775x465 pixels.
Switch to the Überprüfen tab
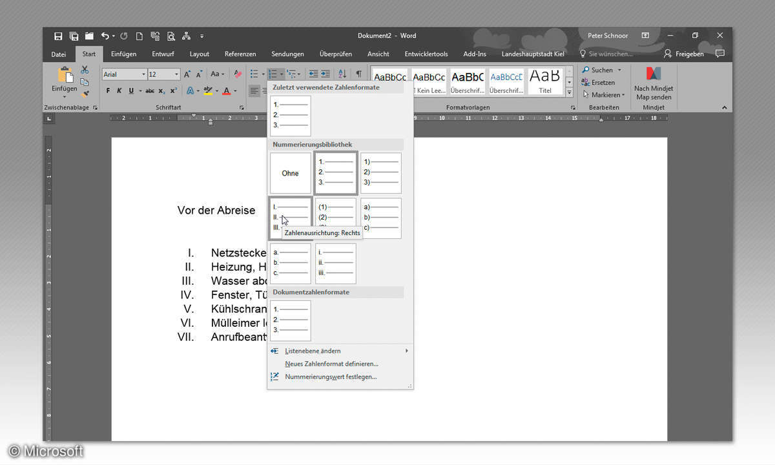(336, 54)
